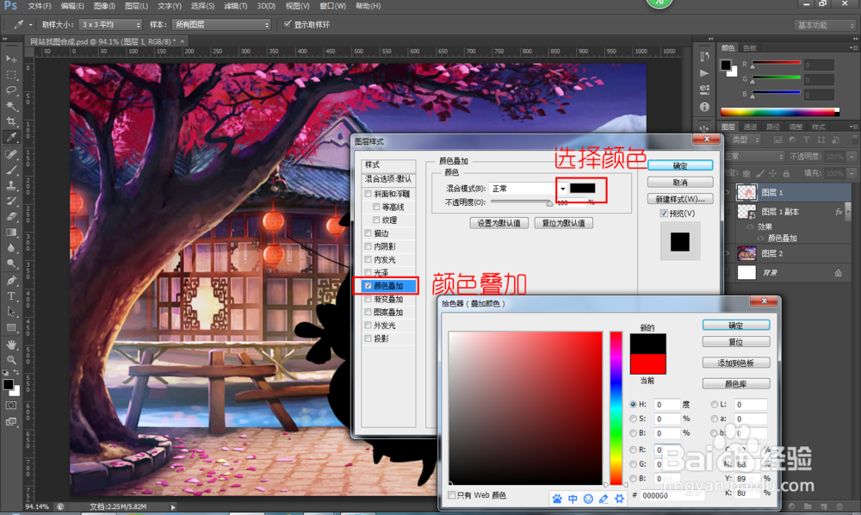Screen dimensions: 861x515
Task: Click 确定 in the color picker
Action: tap(736, 326)
